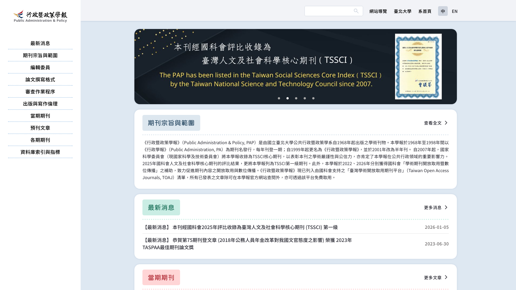Open 系首頁 from the top menu
This screenshot has width=516, height=290.
(425, 11)
